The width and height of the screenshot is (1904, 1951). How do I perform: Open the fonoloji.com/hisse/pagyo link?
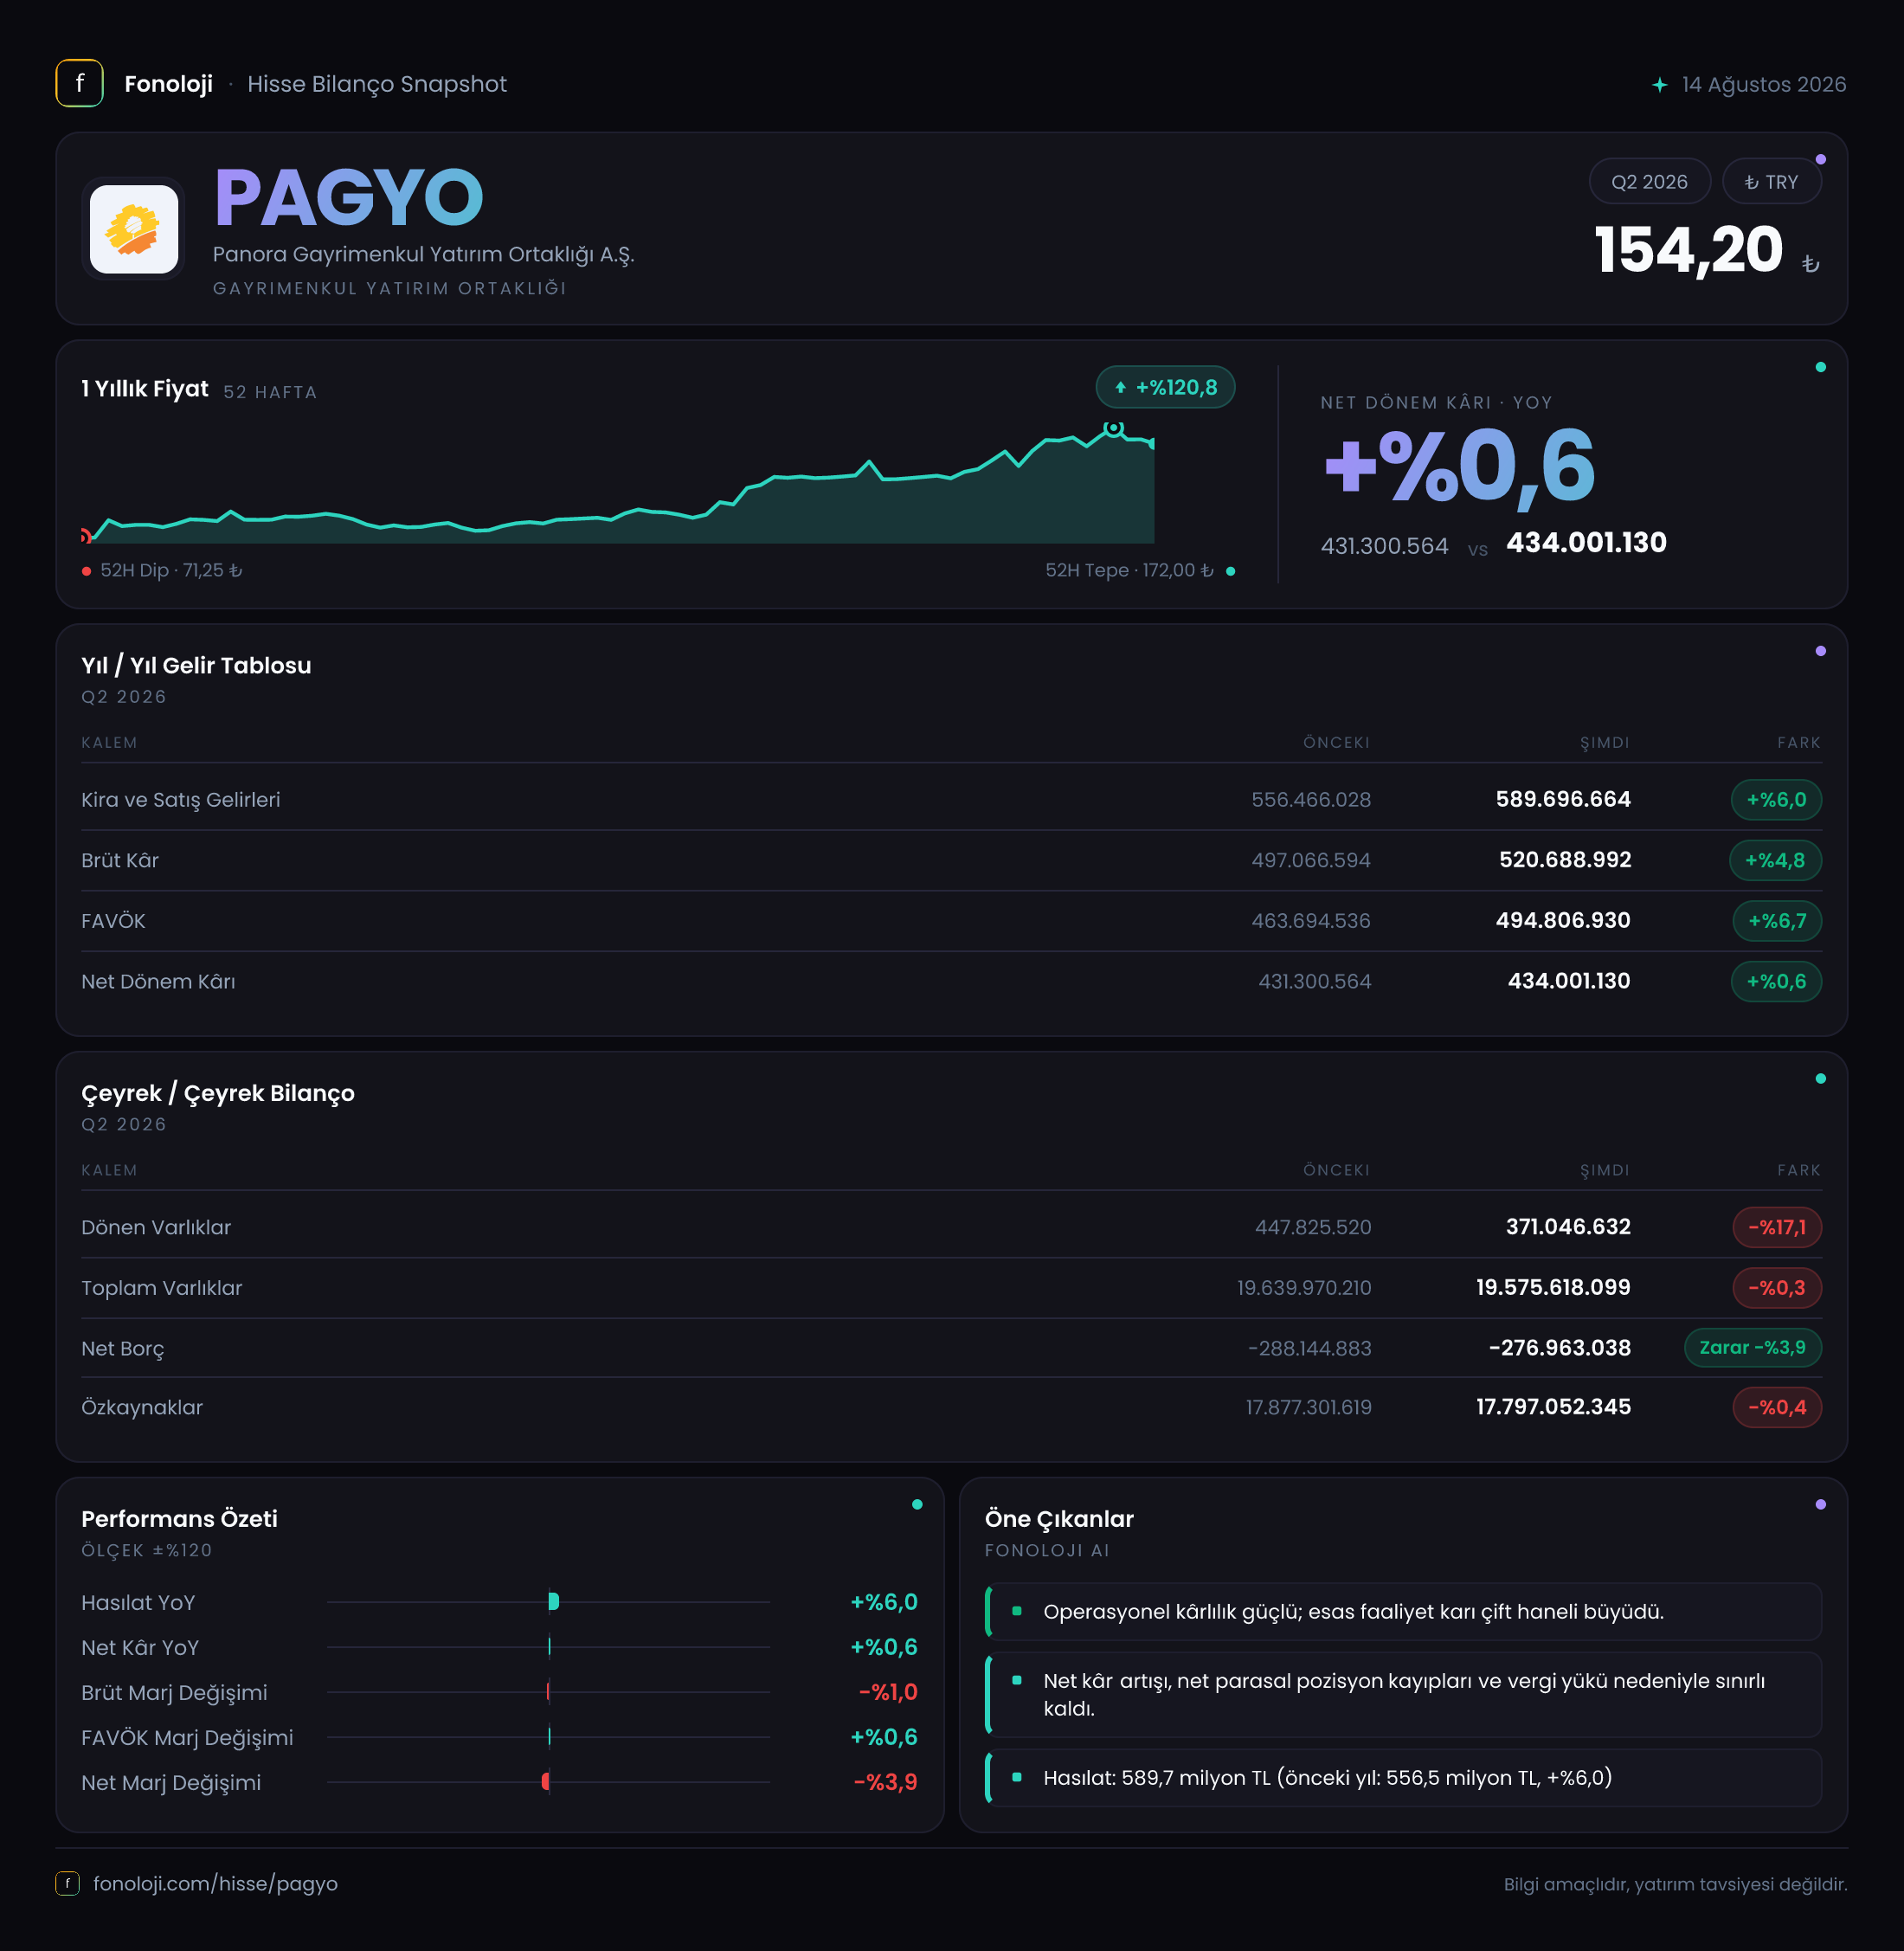tap(215, 1883)
